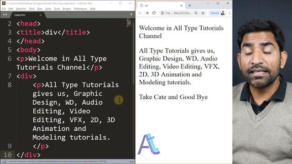
Task: Click 'Take Cate and Good Bye' text
Action: [173, 97]
